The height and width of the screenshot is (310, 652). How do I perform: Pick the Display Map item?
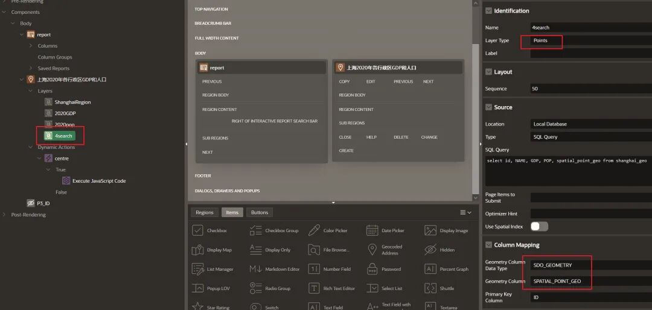[212, 250]
